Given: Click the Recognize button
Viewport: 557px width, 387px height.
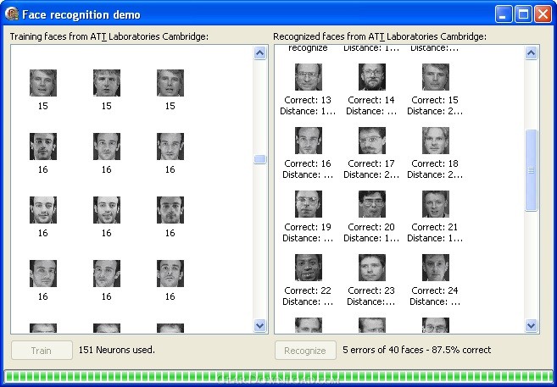Looking at the screenshot, I should (305, 351).
